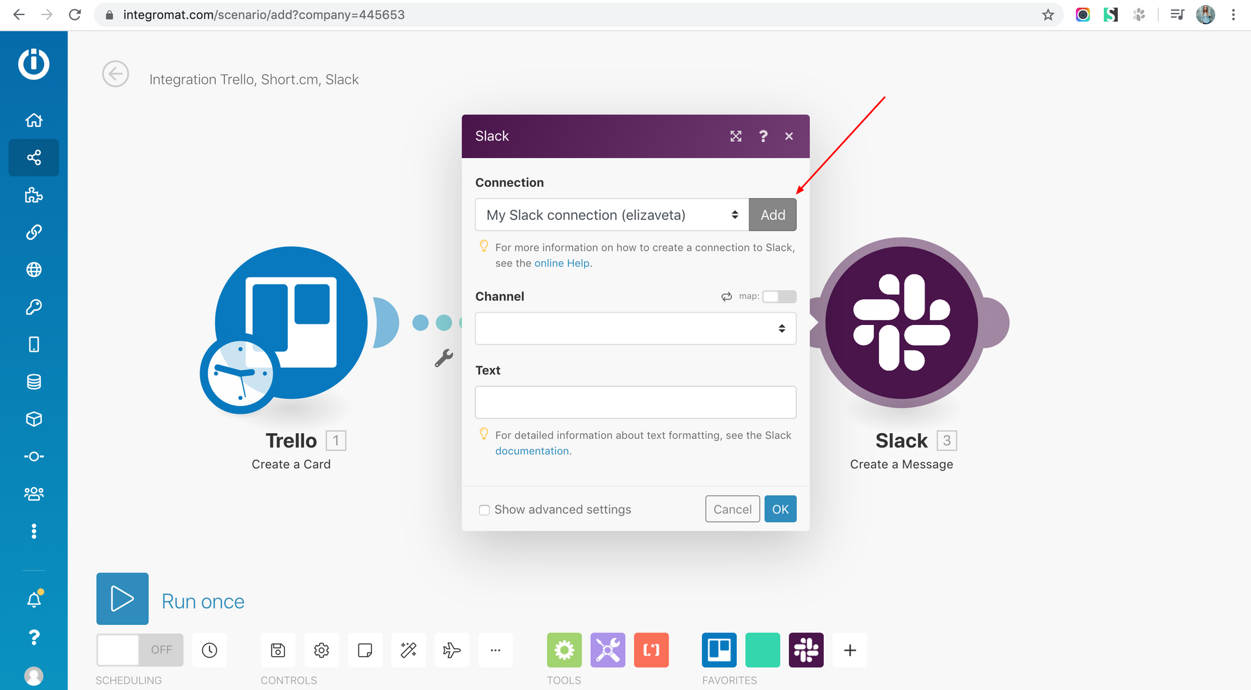Toggle the scheduling OFF switch
Screen dimensions: 1251x690
[x=139, y=650]
